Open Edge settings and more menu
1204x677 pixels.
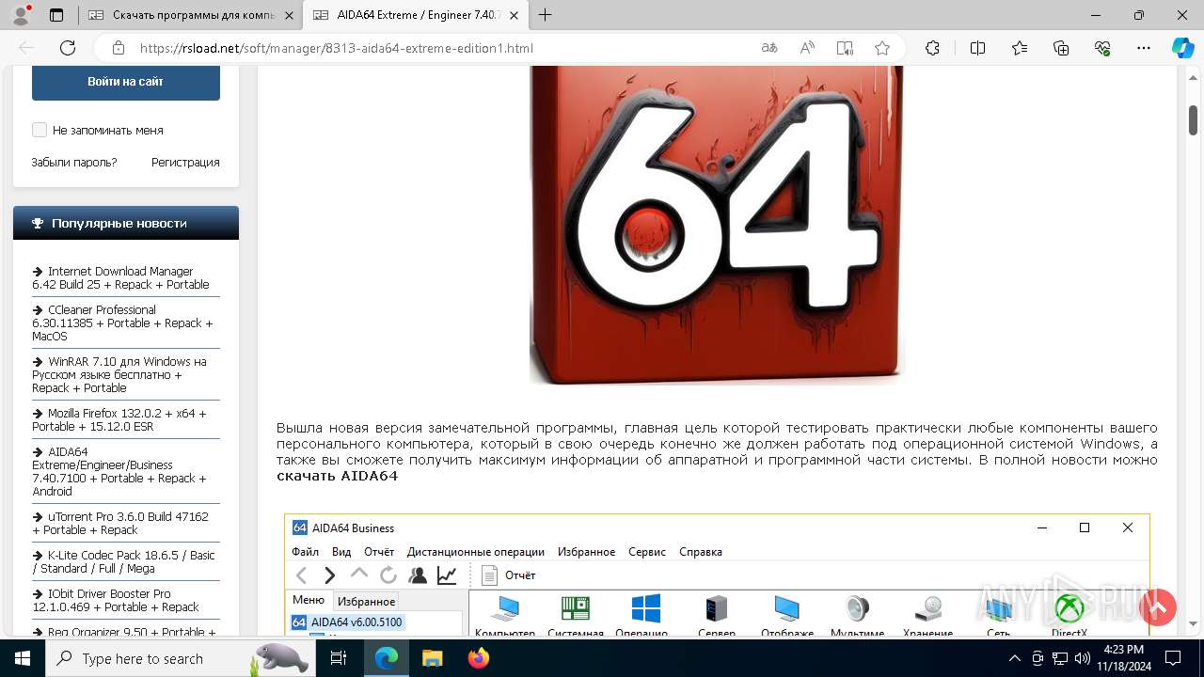(x=1144, y=48)
